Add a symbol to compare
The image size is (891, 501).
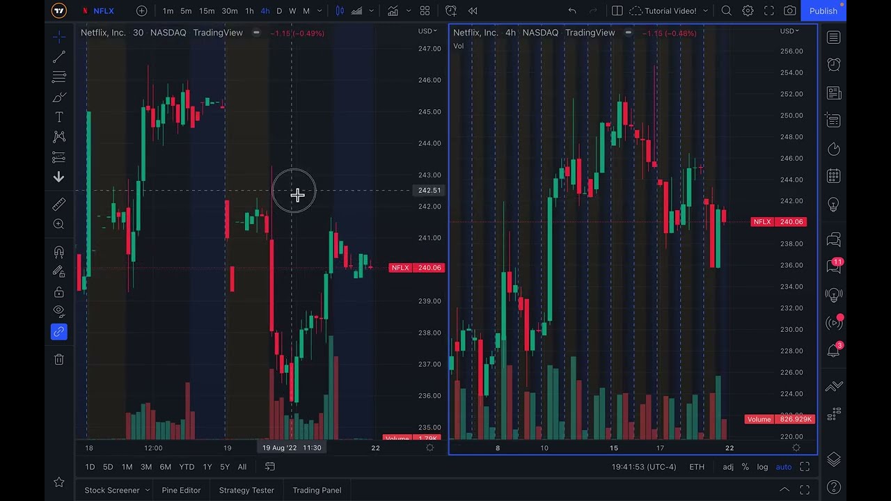pos(142,10)
